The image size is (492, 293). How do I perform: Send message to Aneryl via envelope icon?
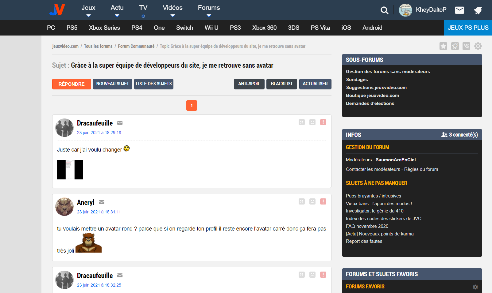pyautogui.click(x=102, y=202)
